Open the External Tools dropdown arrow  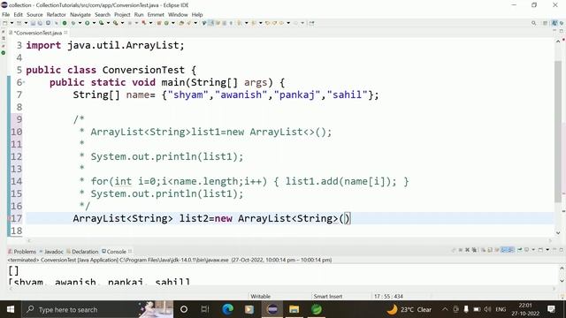[x=122, y=23]
